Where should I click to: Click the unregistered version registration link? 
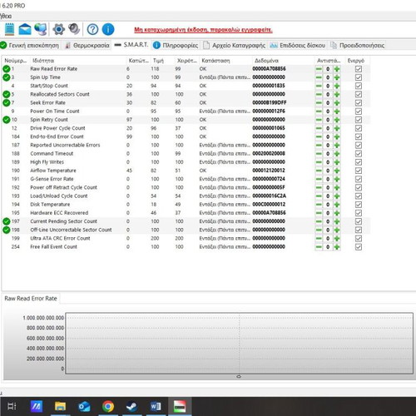203,30
